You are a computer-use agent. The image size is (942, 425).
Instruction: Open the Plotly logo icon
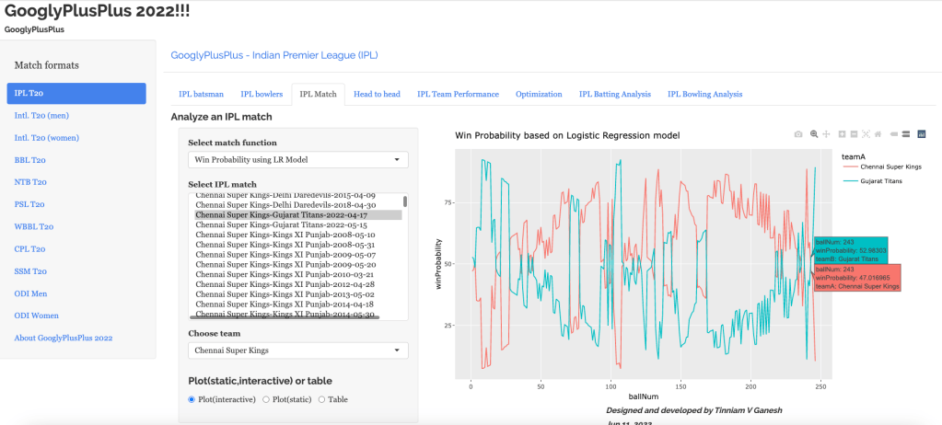point(922,134)
